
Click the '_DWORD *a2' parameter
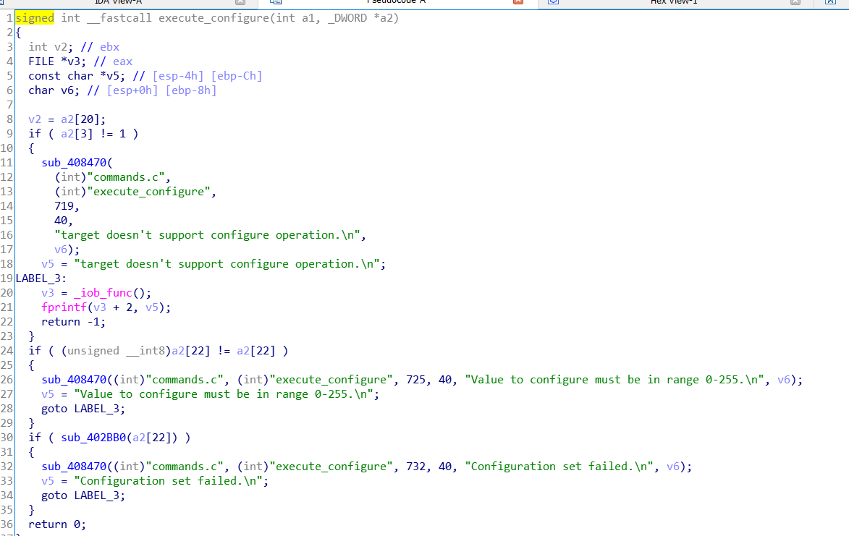tap(360, 18)
